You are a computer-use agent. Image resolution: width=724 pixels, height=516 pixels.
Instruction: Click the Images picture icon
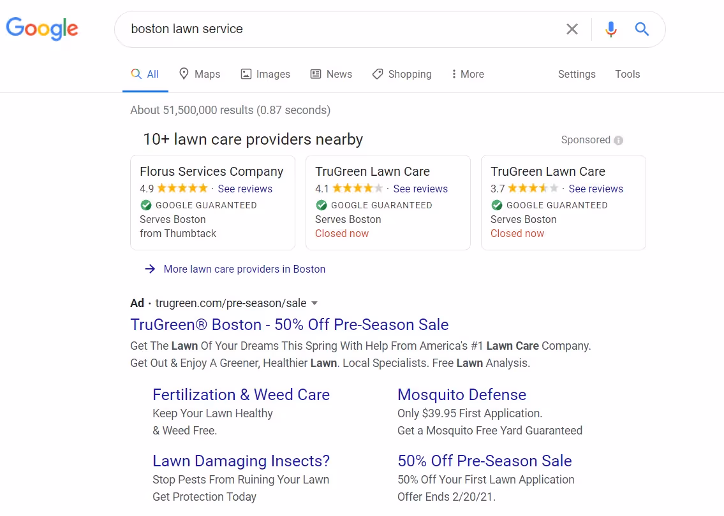coord(246,75)
